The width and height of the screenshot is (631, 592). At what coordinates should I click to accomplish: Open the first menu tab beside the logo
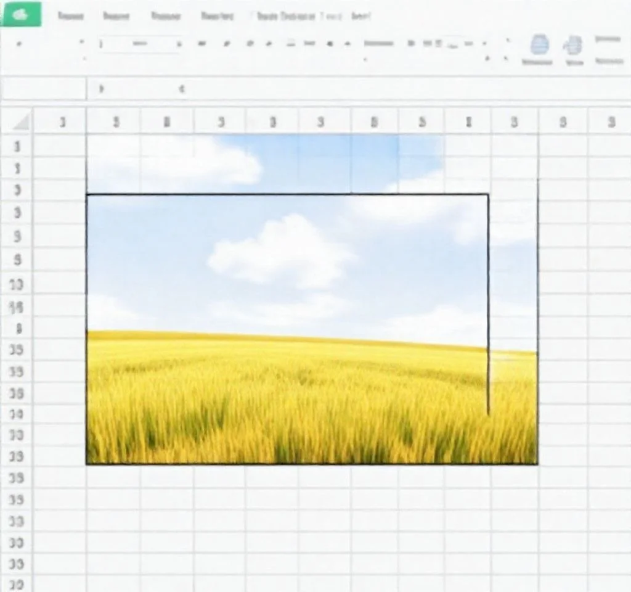point(70,16)
